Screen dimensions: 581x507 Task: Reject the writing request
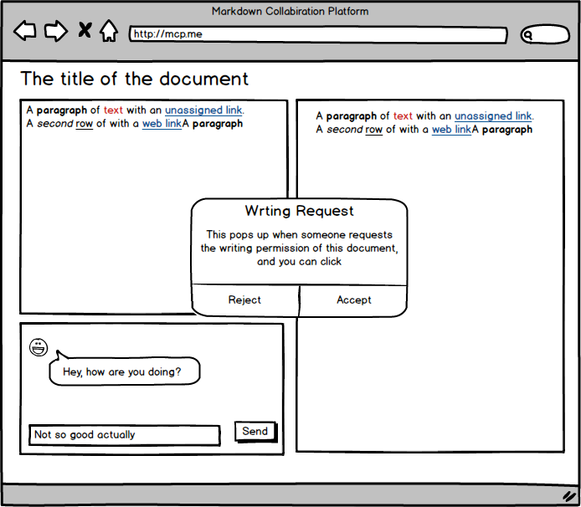tap(244, 300)
